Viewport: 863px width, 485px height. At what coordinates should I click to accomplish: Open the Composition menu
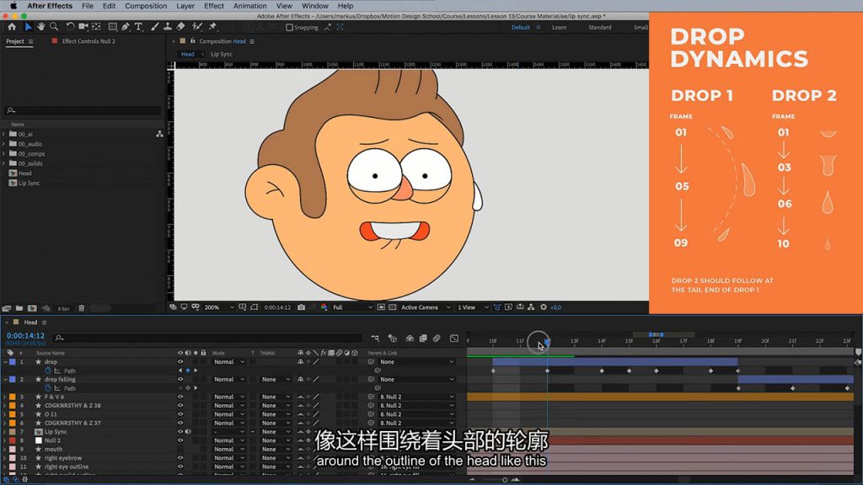pos(146,6)
